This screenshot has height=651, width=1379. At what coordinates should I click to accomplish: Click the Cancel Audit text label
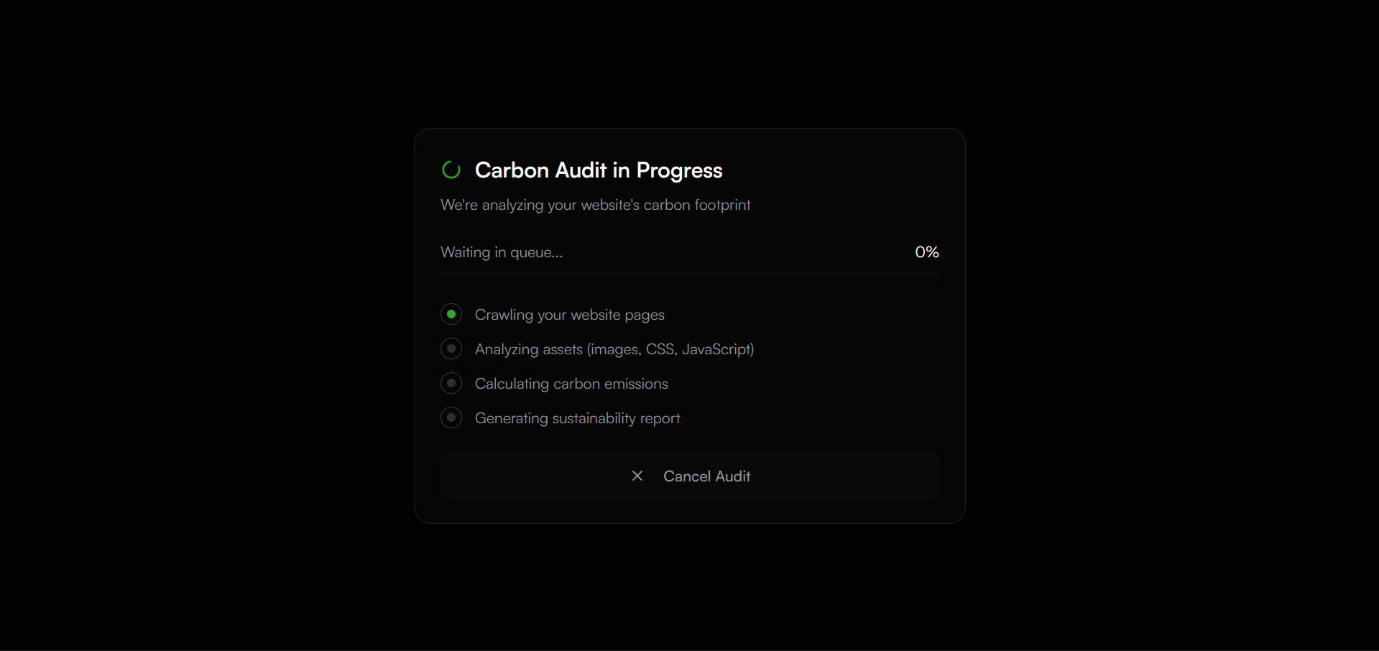(706, 476)
